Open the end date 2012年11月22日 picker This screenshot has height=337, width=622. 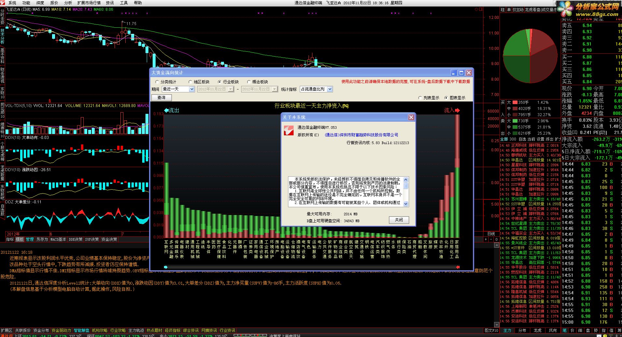tap(259, 89)
